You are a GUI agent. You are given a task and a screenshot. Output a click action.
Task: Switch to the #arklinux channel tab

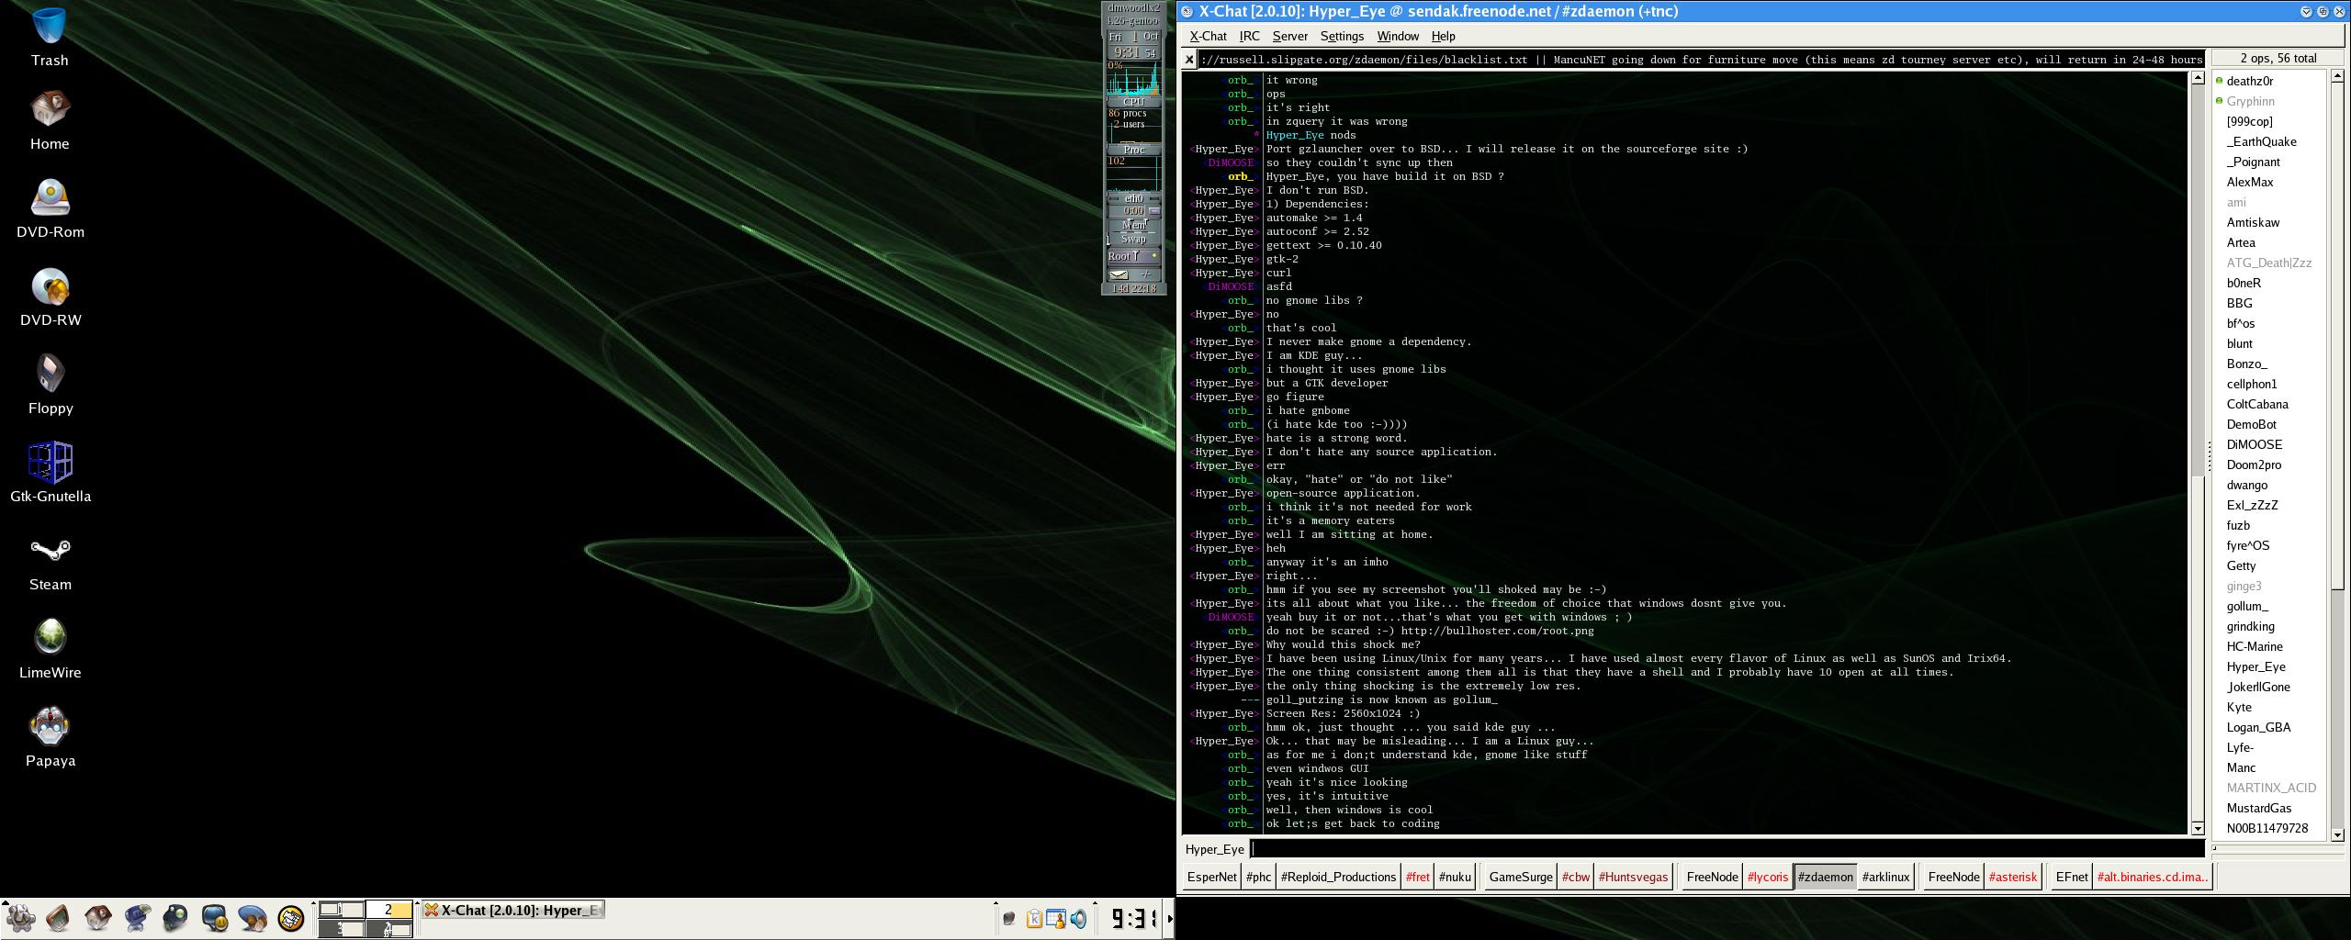point(1884,877)
